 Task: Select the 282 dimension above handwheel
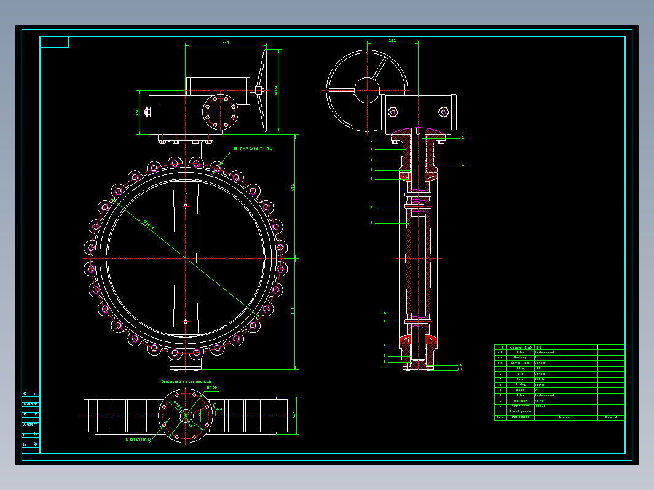click(x=392, y=41)
